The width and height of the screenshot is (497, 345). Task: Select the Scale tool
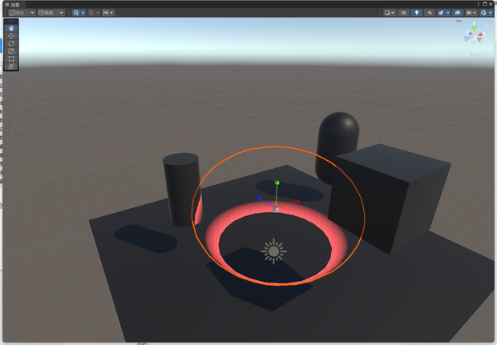click(11, 51)
